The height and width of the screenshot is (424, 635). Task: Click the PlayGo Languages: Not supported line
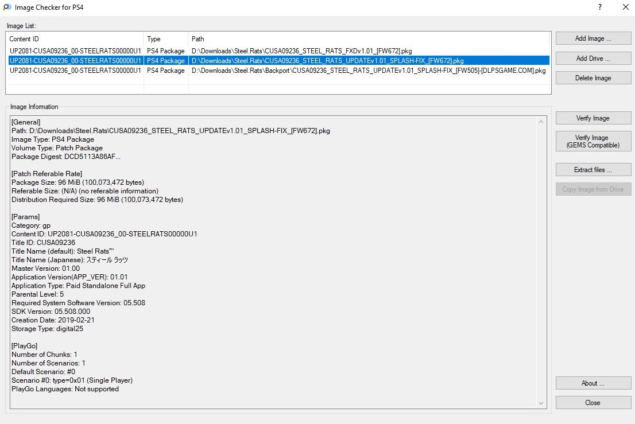tap(65, 389)
